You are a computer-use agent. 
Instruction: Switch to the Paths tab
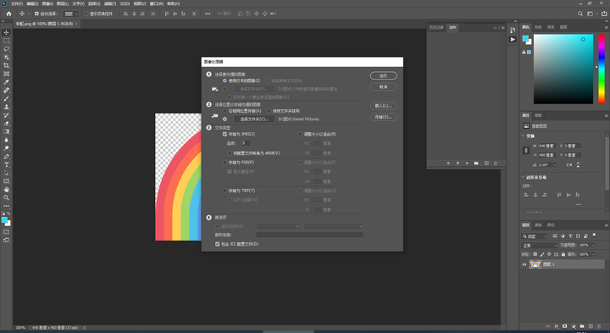[551, 225]
